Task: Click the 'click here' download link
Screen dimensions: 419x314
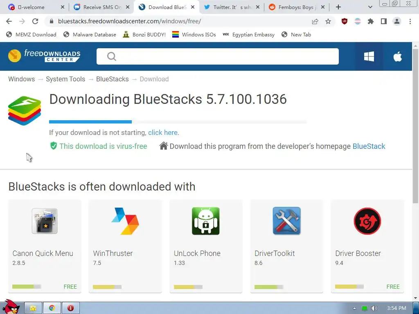Action: click(163, 133)
